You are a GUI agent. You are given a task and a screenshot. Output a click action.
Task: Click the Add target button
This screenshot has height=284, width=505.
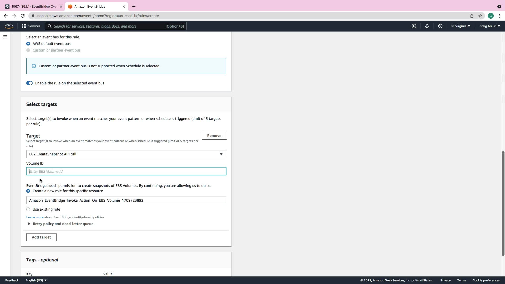pyautogui.click(x=41, y=237)
